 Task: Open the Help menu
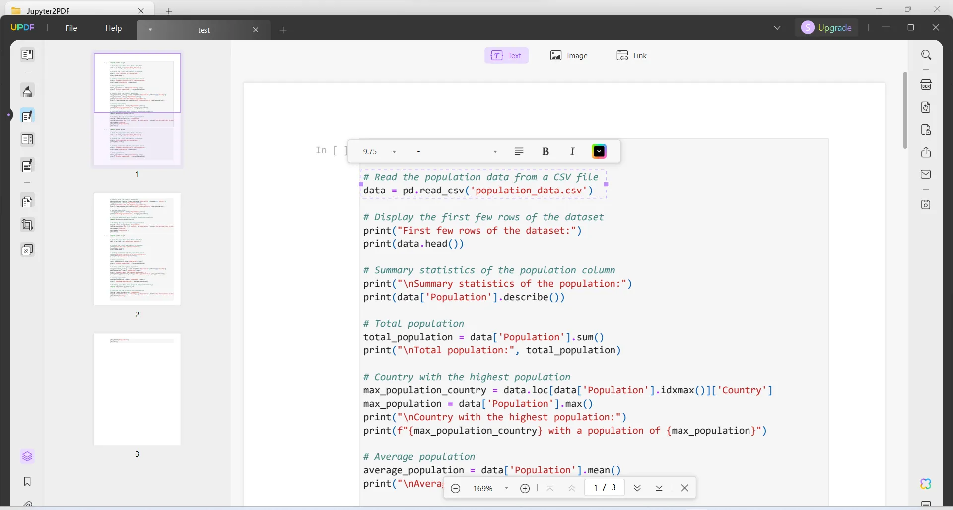[113, 28]
